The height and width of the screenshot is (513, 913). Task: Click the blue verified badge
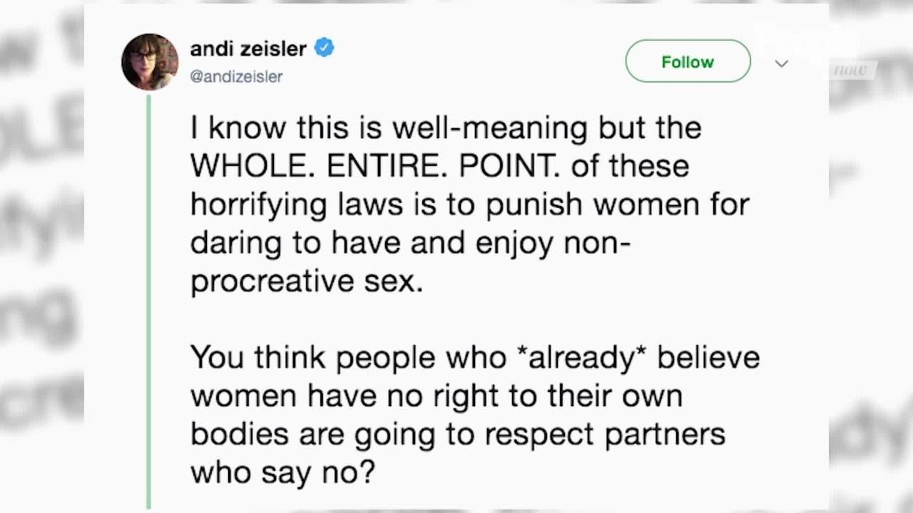tap(324, 48)
